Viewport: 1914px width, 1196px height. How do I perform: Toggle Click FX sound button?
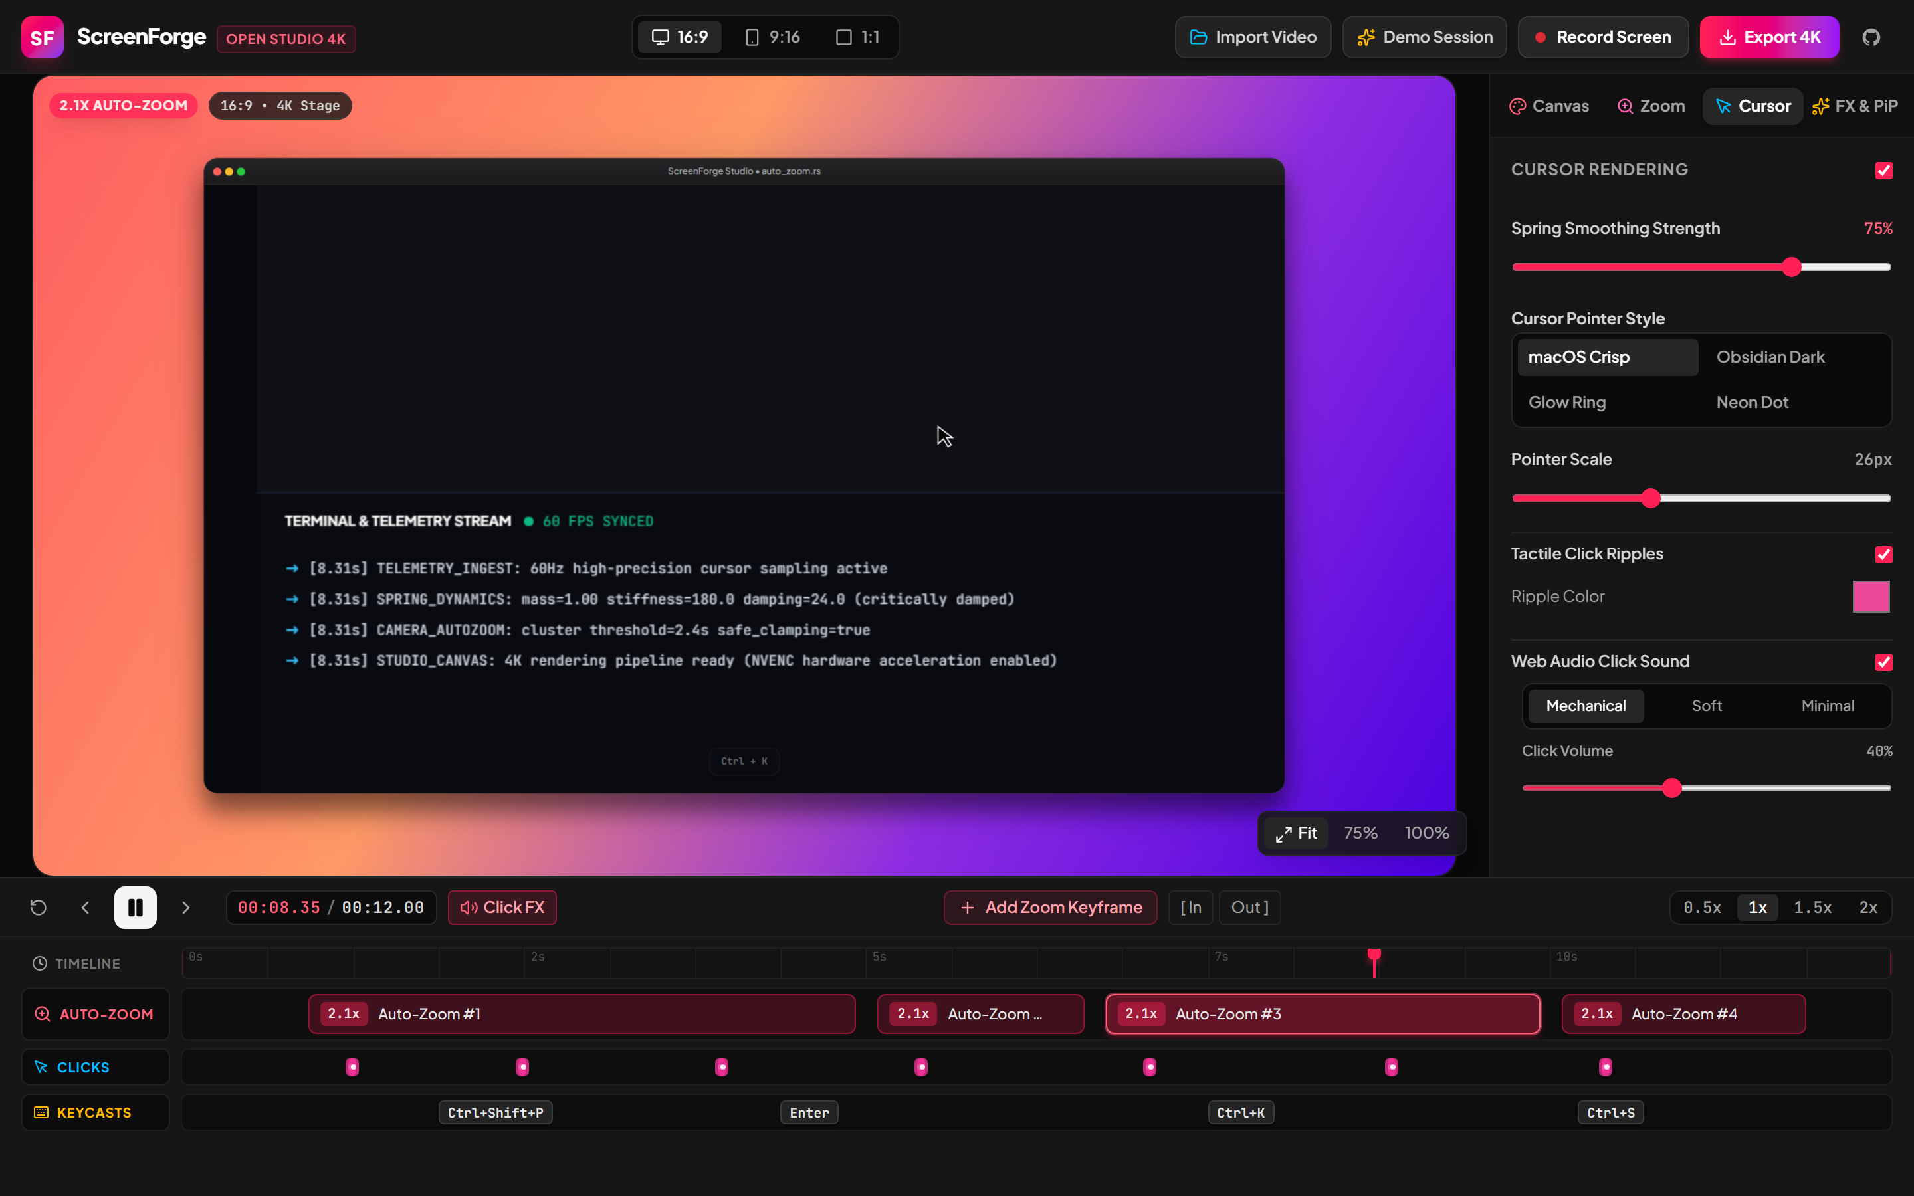pyautogui.click(x=502, y=907)
